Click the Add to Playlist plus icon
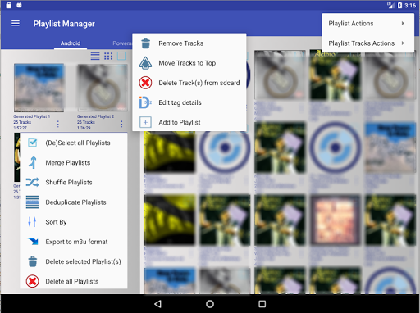The width and height of the screenshot is (420, 313). pos(145,122)
